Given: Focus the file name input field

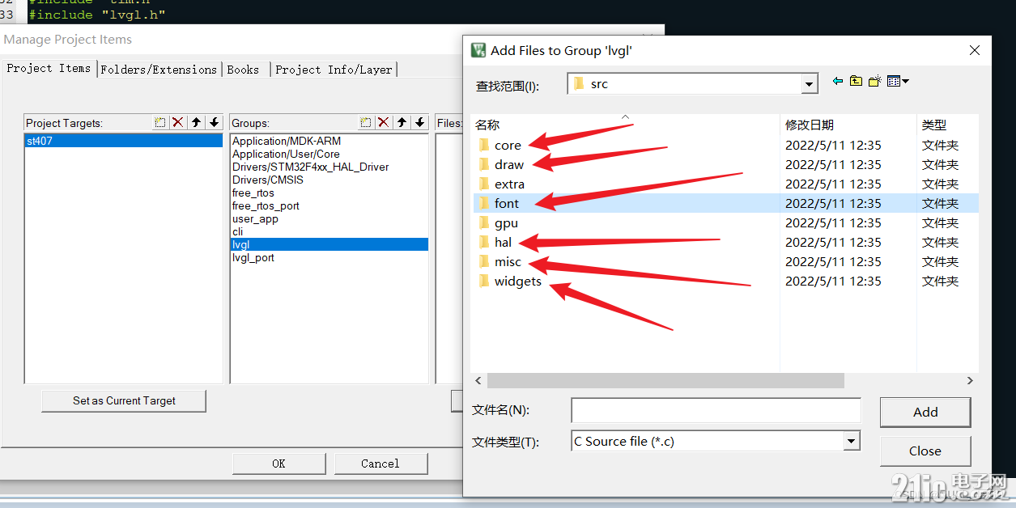Looking at the screenshot, I should pyautogui.click(x=716, y=410).
